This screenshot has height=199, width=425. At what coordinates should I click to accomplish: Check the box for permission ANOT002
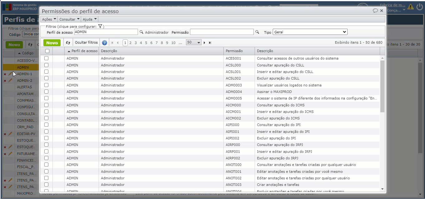(x=46, y=178)
